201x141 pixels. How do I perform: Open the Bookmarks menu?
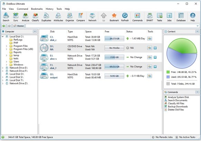37,9
